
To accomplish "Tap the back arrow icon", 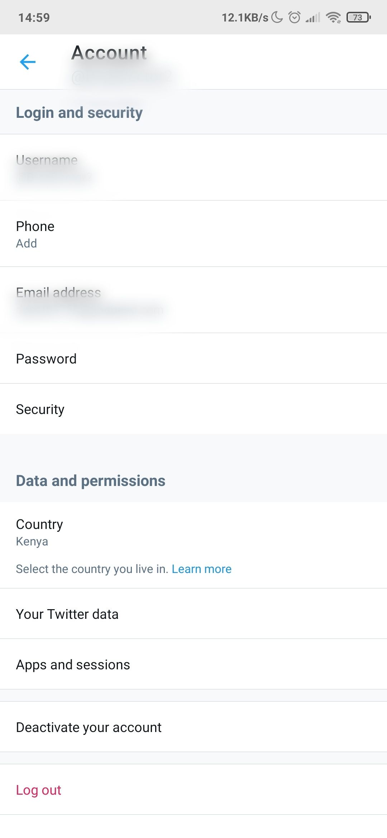I will tap(28, 62).
